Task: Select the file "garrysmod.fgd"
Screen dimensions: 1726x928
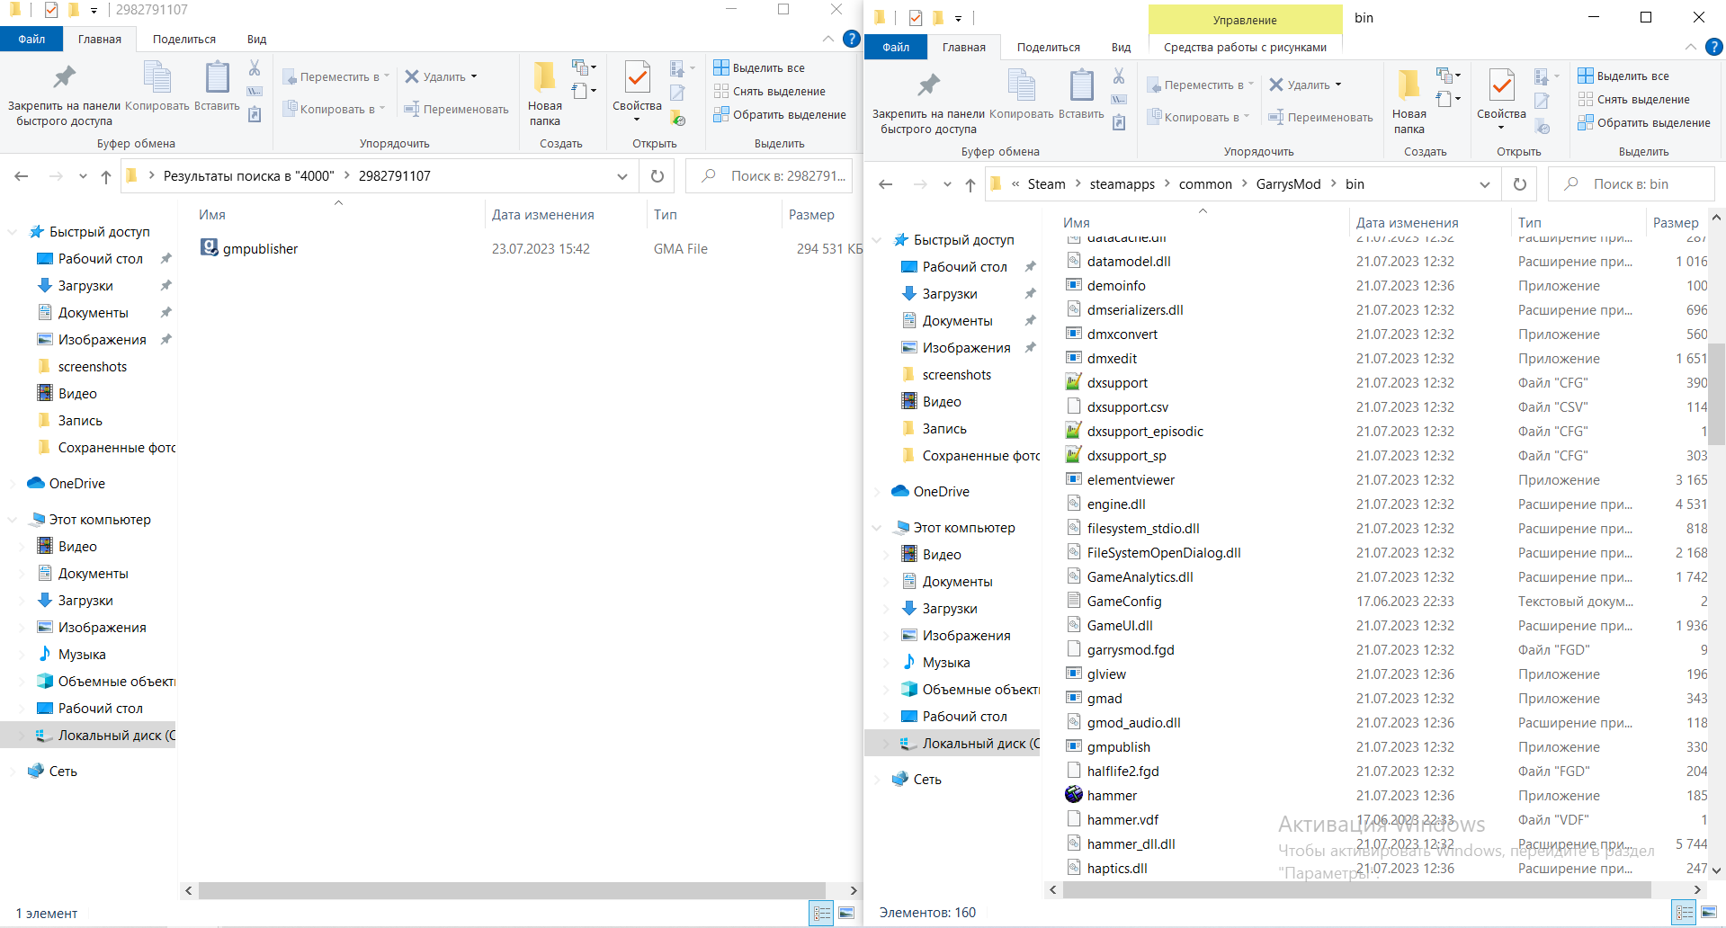Action: click(x=1131, y=650)
